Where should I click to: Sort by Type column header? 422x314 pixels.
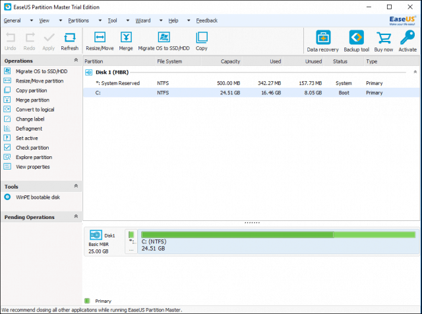[x=392, y=61]
